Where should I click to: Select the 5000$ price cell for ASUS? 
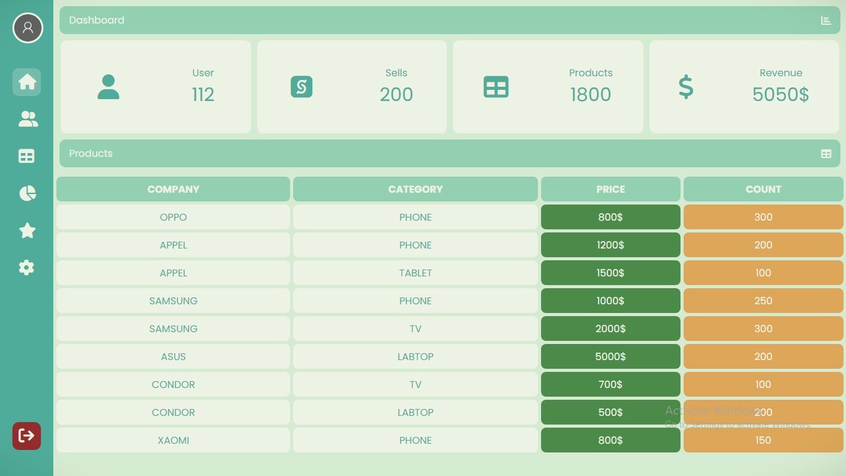[x=610, y=356]
